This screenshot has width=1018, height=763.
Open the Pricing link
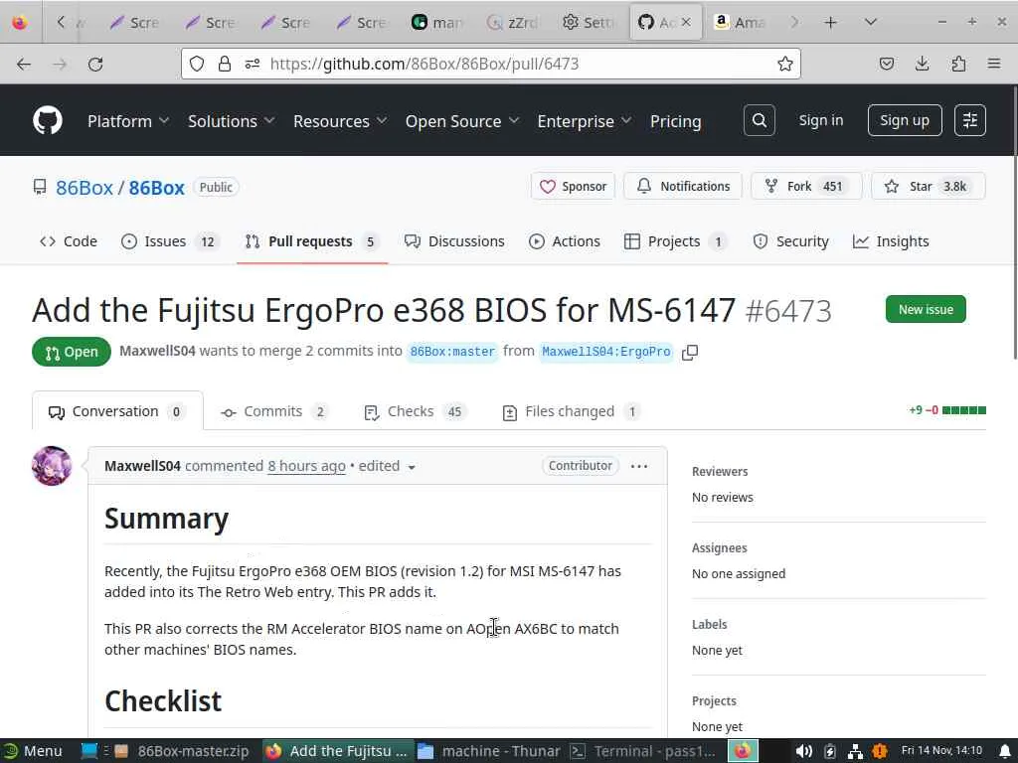point(675,121)
